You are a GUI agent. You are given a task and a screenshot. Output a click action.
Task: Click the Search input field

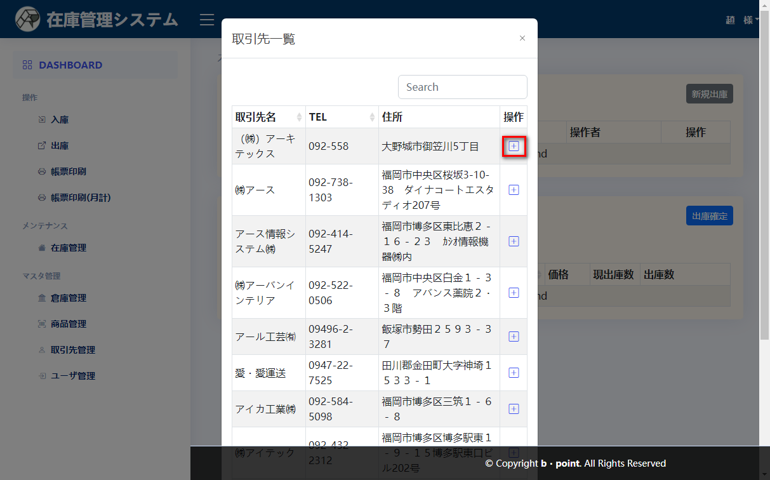[462, 87]
